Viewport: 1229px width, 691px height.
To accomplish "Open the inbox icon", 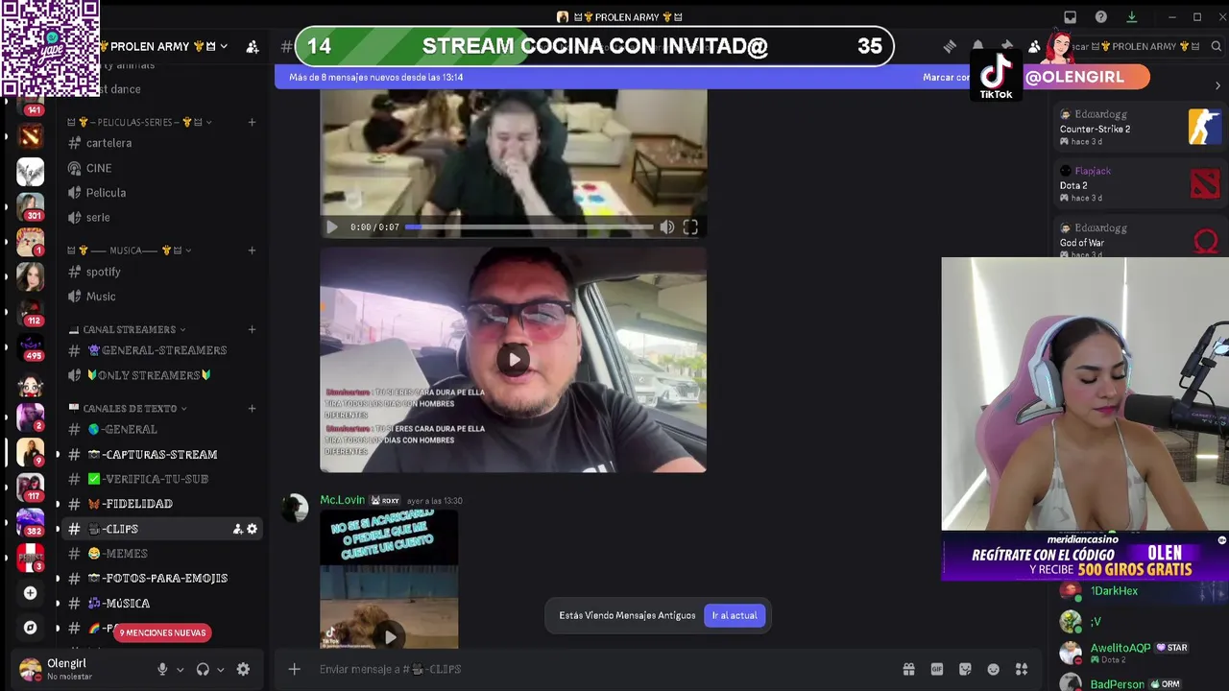I will [x=1071, y=17].
